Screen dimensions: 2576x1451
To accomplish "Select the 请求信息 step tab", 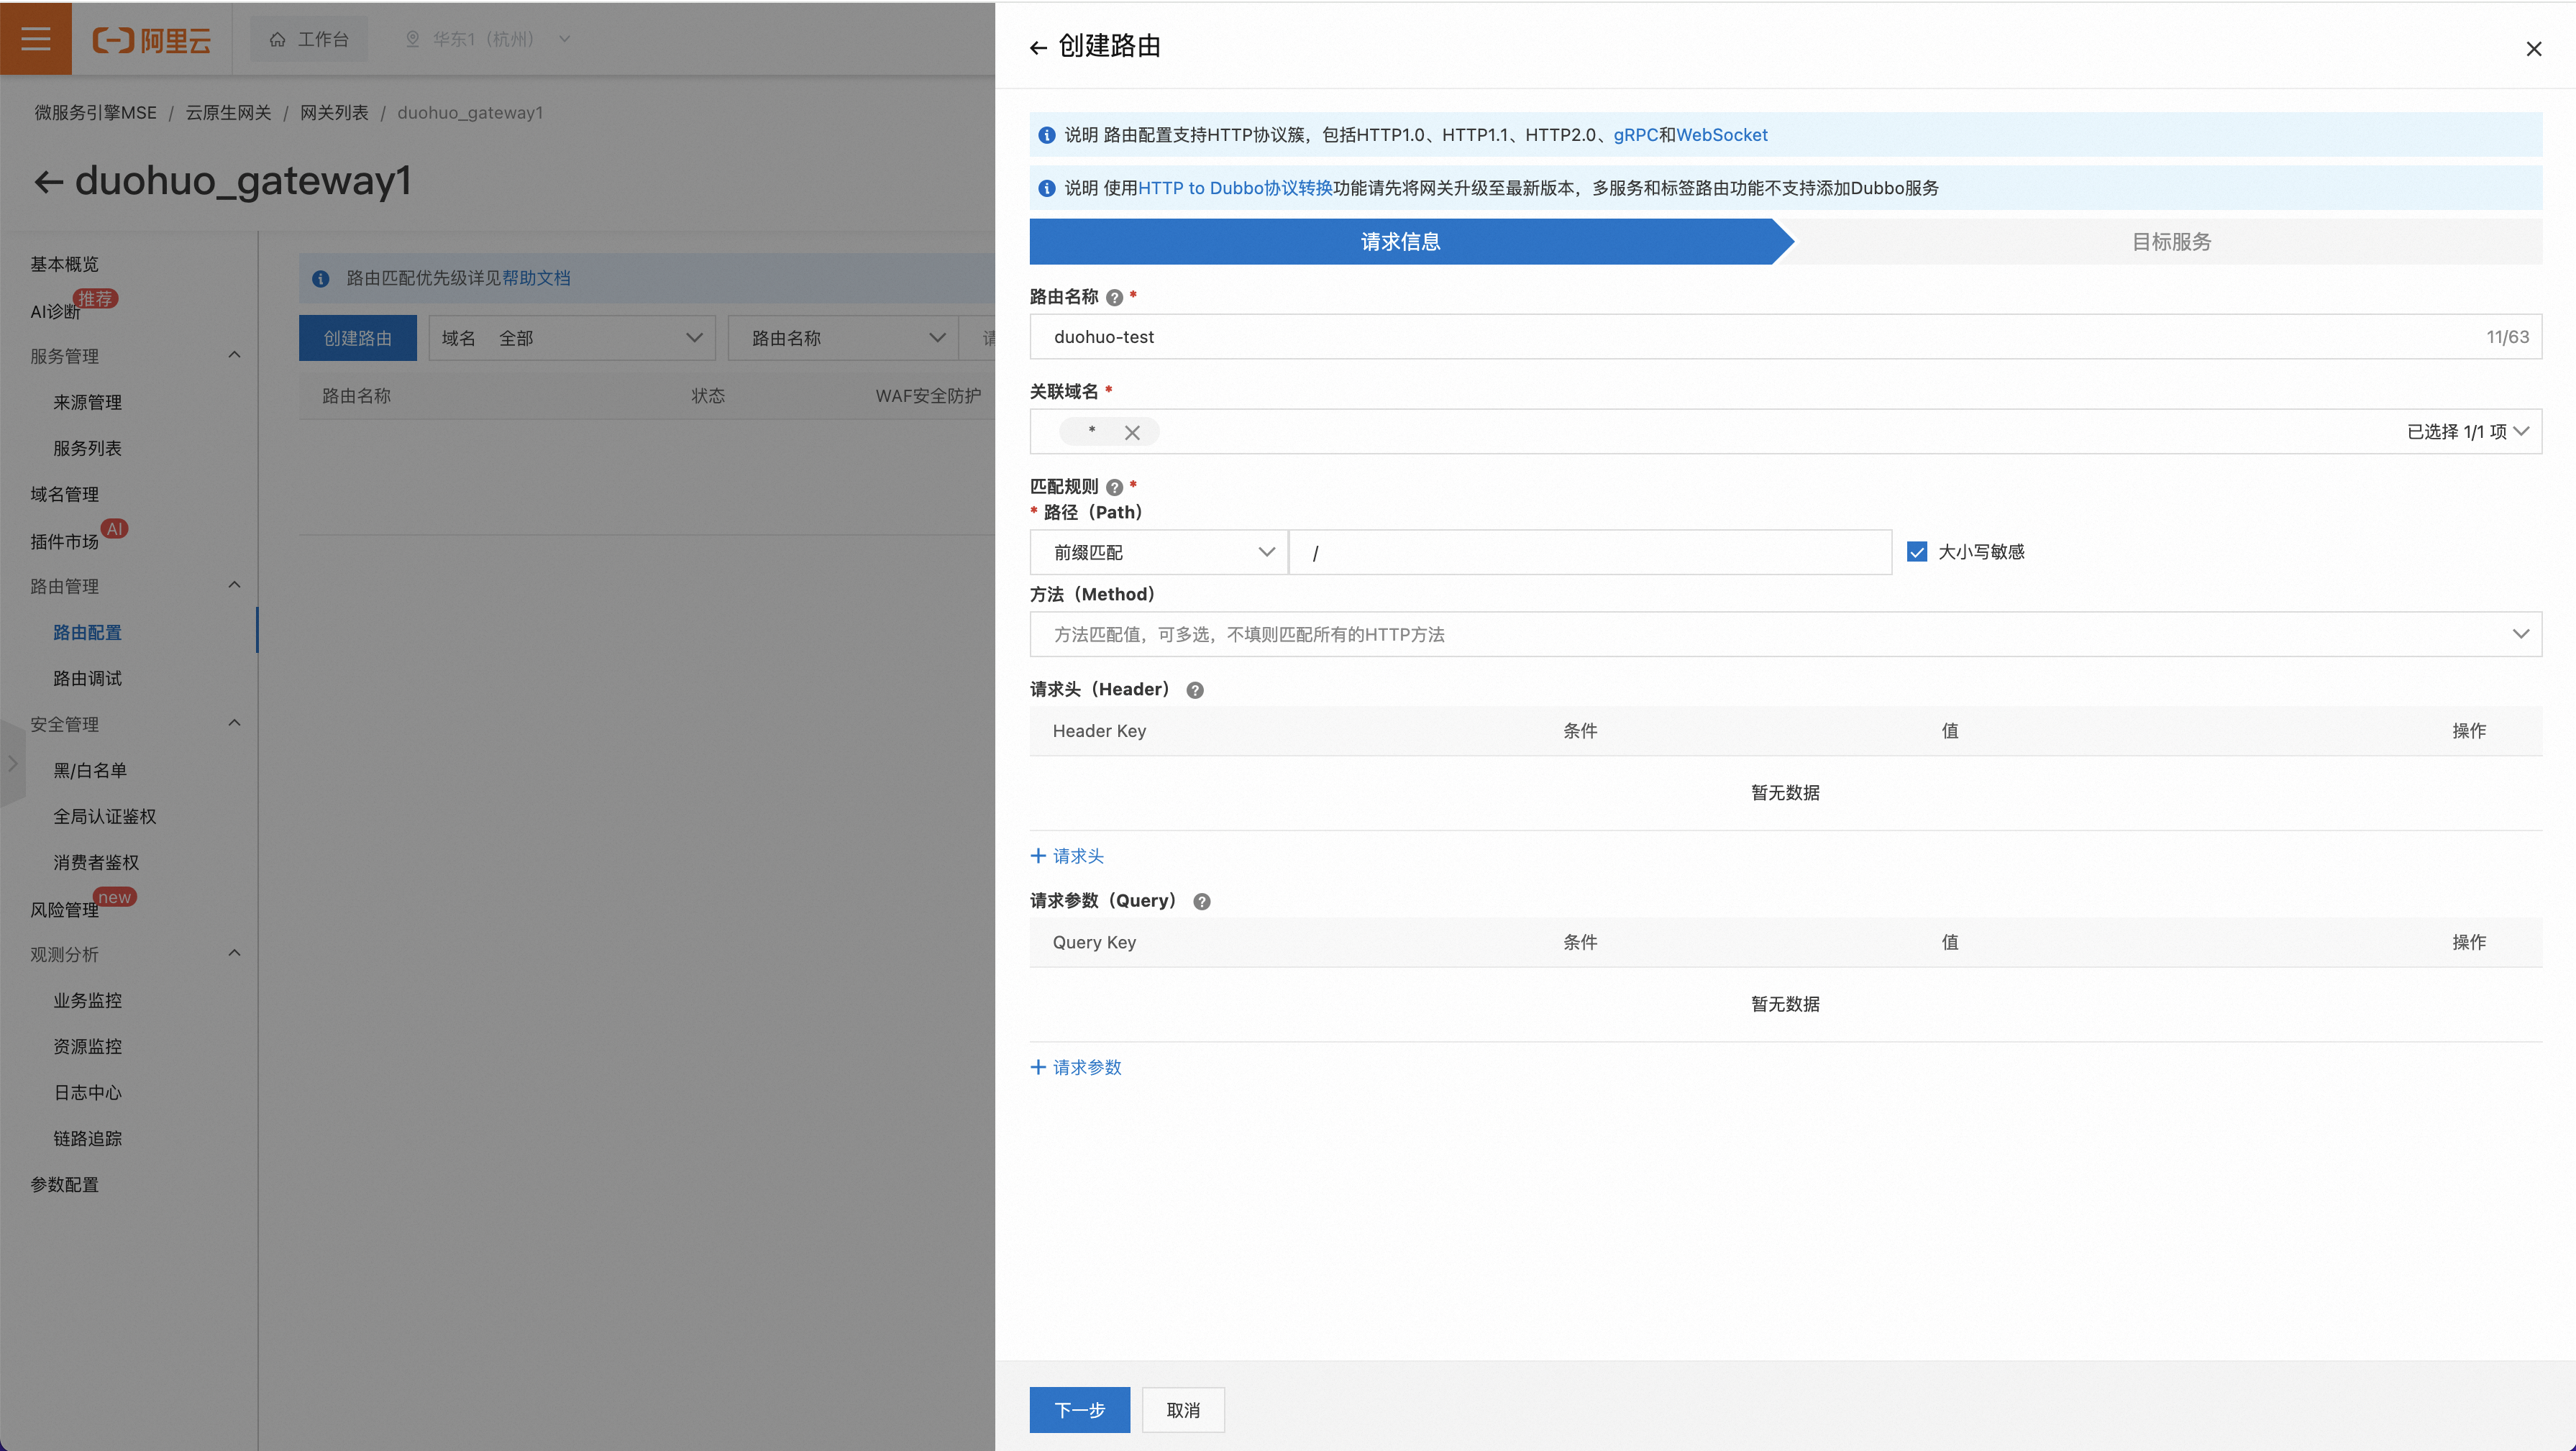I will click(1400, 242).
